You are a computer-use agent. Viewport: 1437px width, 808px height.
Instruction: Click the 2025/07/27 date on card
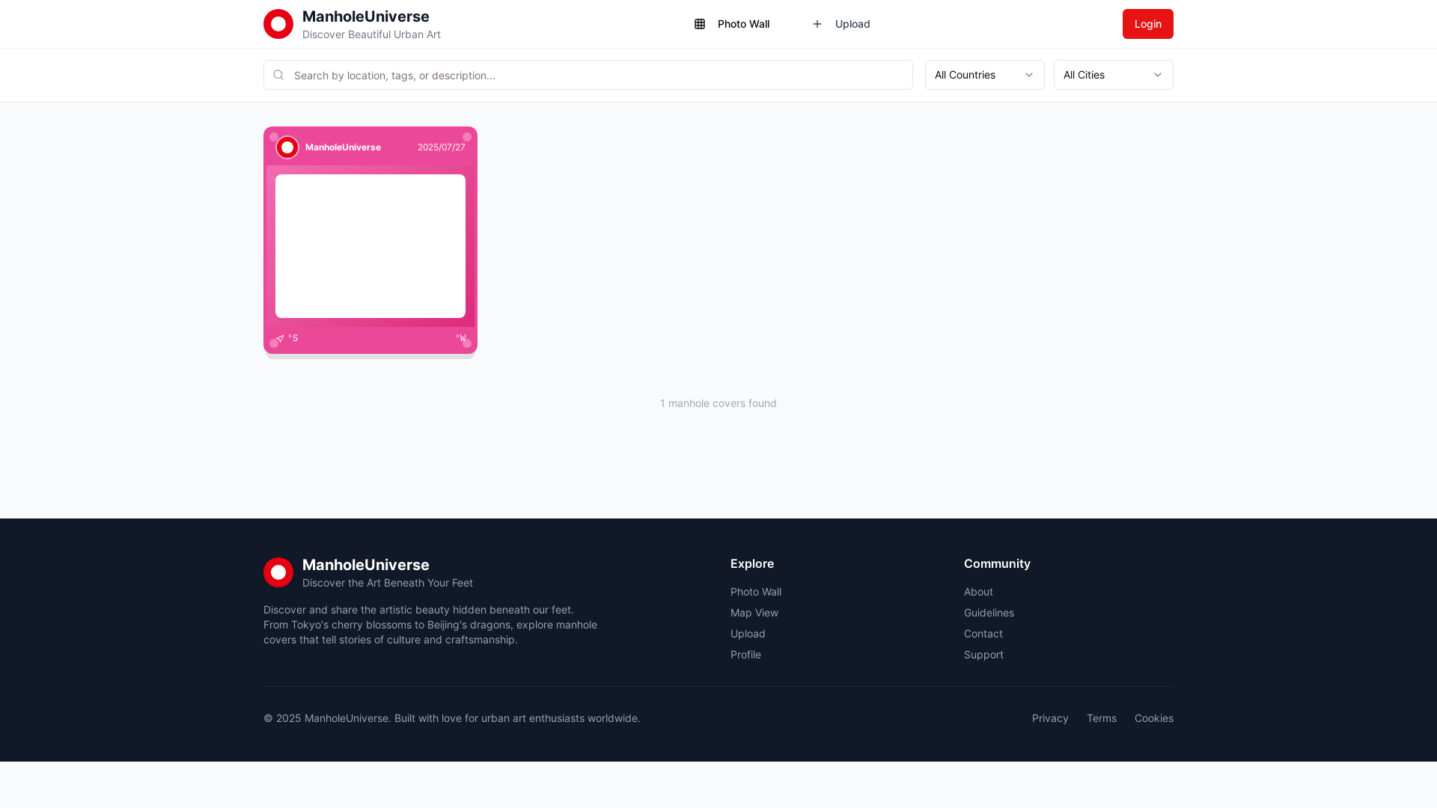[x=442, y=147]
